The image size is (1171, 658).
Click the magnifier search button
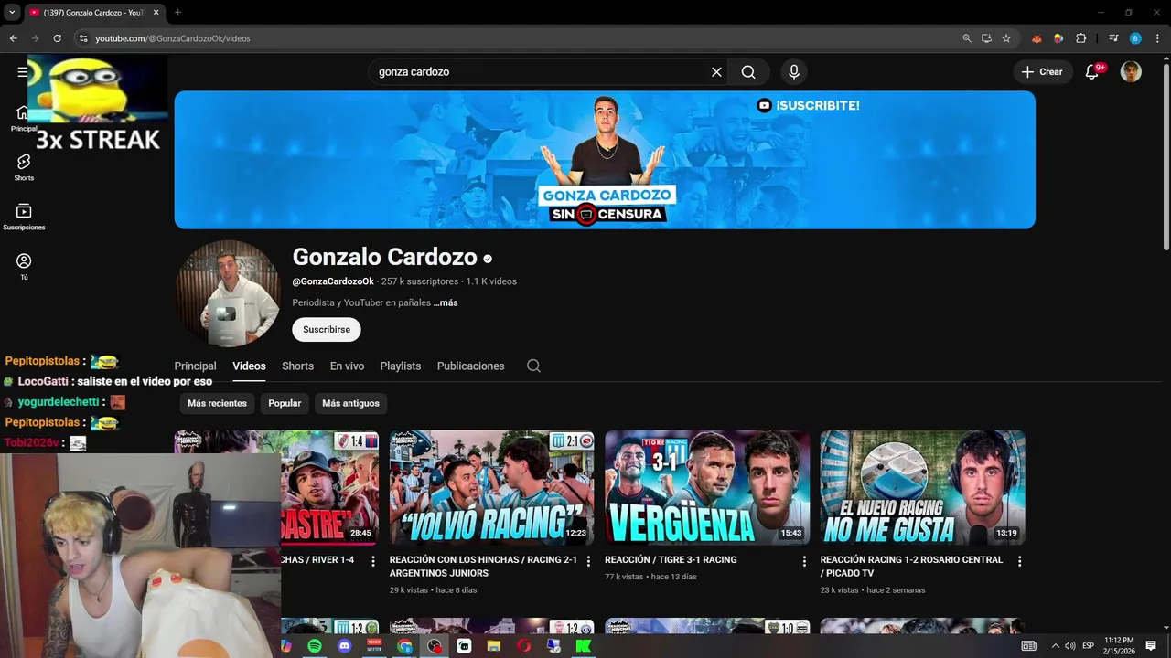[x=748, y=71]
